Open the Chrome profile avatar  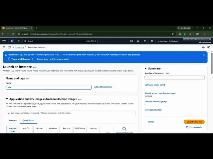(x=205, y=34)
